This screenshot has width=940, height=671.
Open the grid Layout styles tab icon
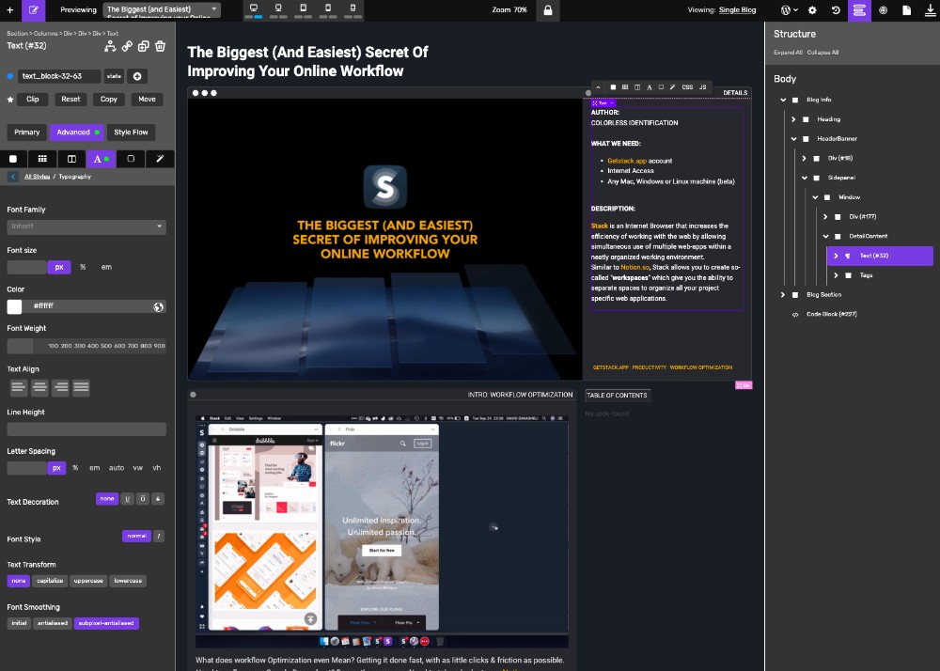tap(42, 159)
